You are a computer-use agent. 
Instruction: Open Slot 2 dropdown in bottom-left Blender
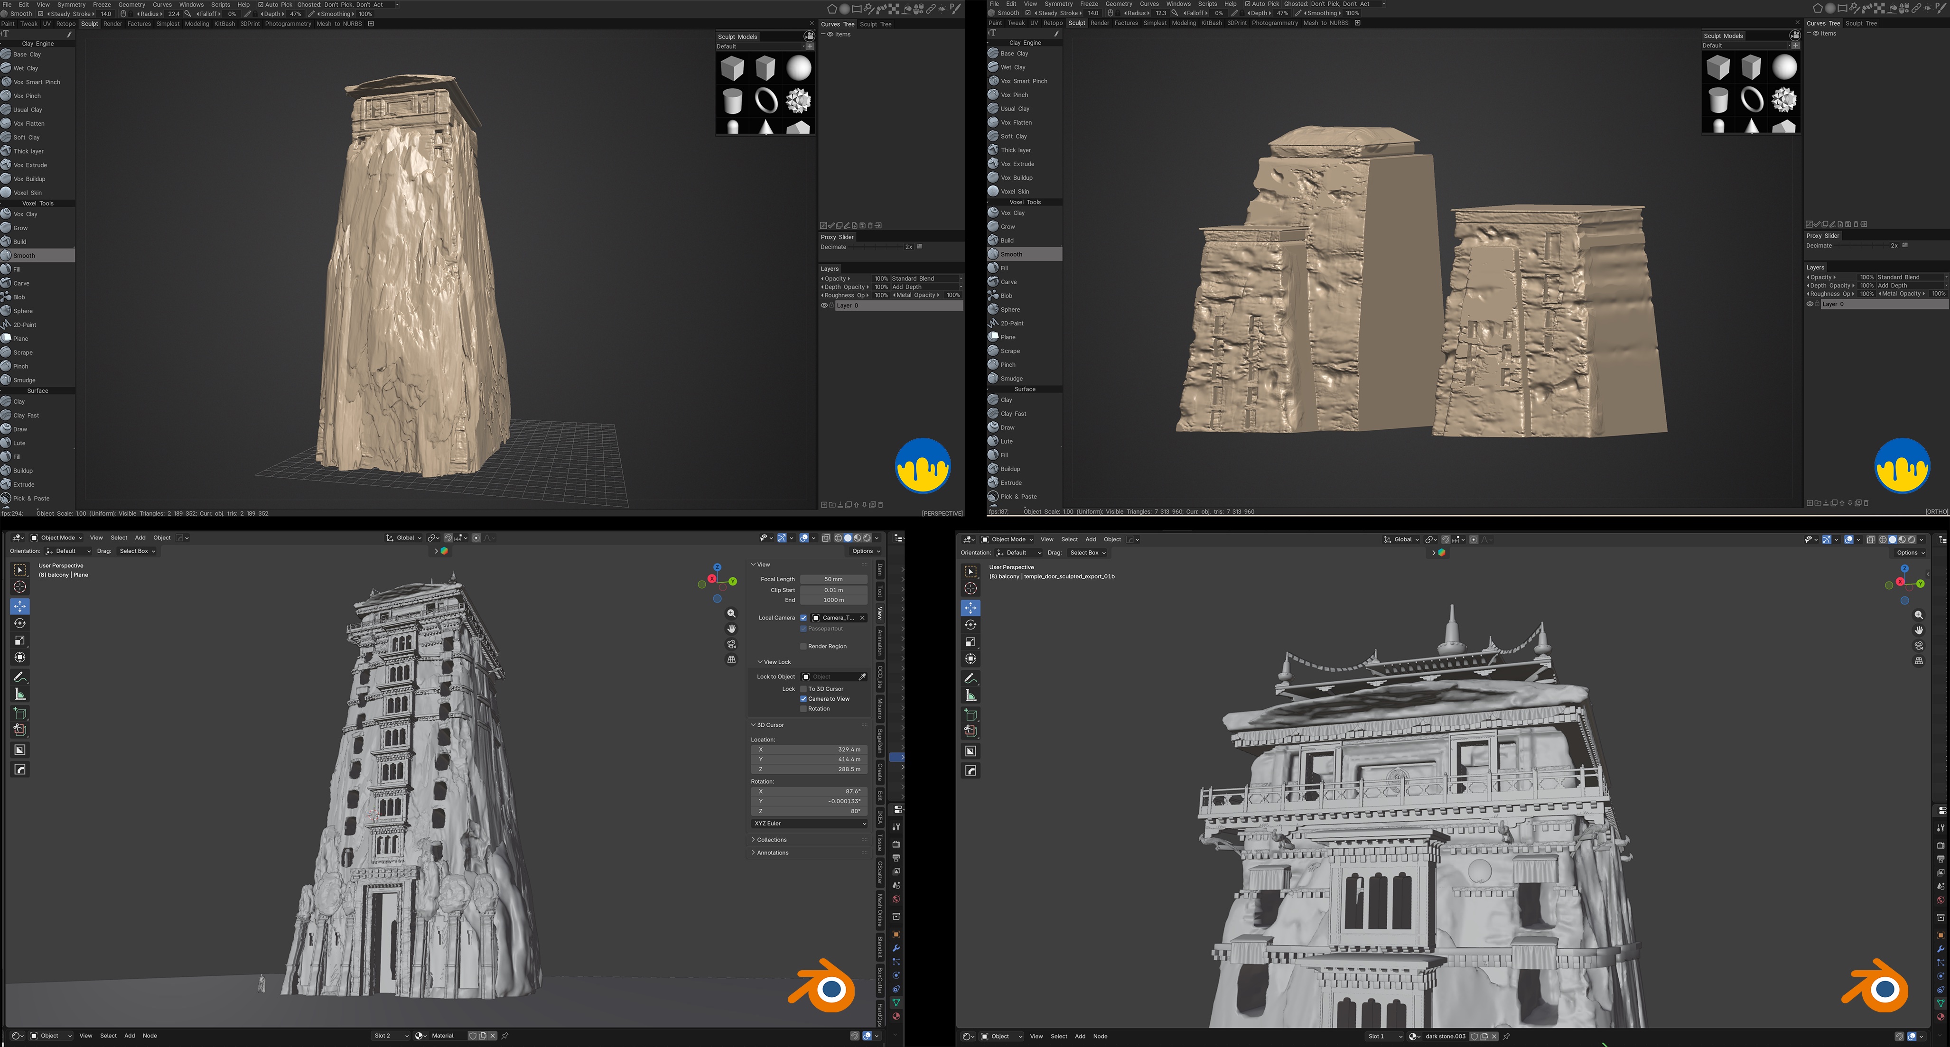391,1036
